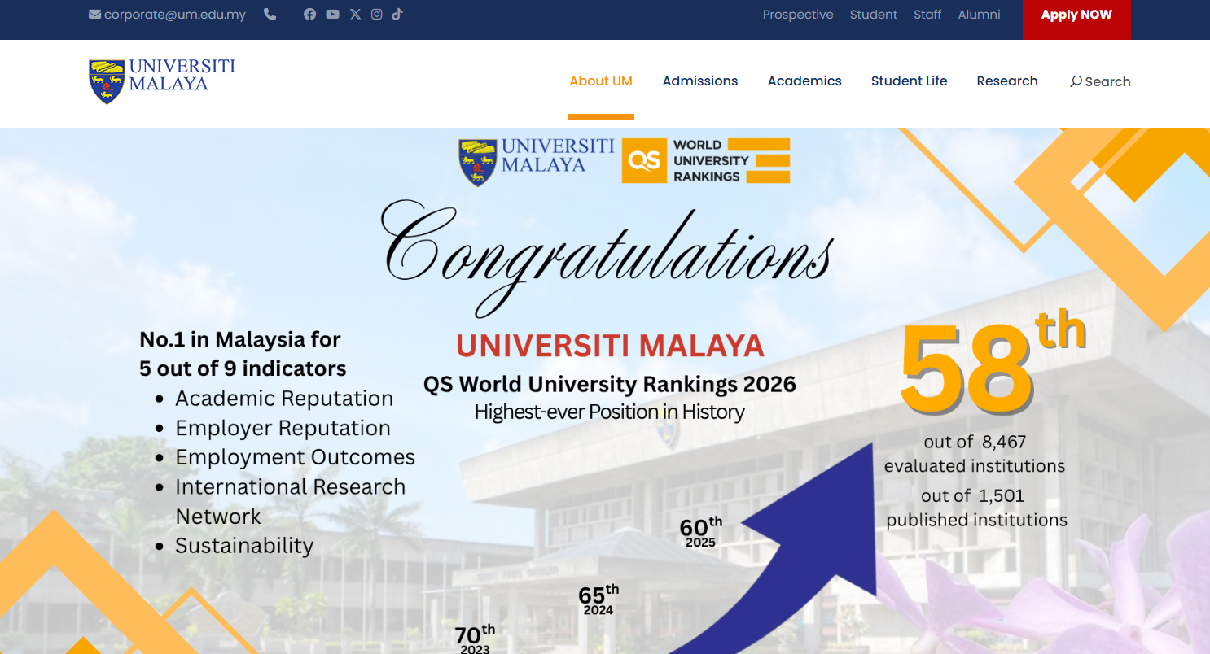Expand the Academics menu
This screenshot has width=1210, height=654.
tap(804, 81)
